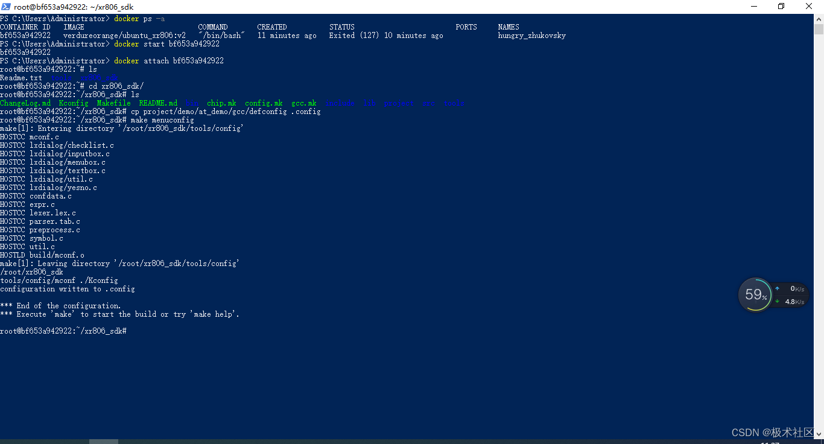The height and width of the screenshot is (444, 824).
Task: Click the config.mk file name
Action: pos(264,103)
